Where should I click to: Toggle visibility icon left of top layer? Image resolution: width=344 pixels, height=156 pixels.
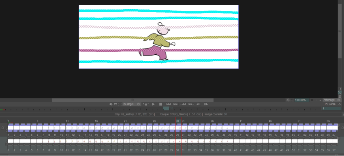pos(3,128)
